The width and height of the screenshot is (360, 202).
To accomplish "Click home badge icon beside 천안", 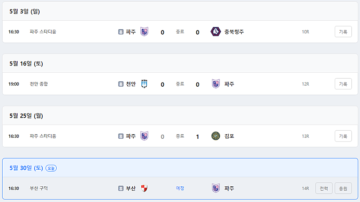I will pyautogui.click(x=121, y=84).
